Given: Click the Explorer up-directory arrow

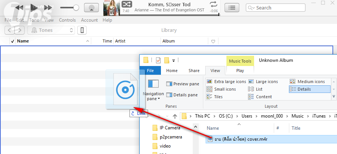Looking at the screenshot, I should (x=175, y=116).
